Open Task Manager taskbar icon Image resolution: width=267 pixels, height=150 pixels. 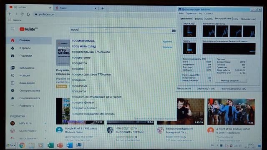coord(79,145)
